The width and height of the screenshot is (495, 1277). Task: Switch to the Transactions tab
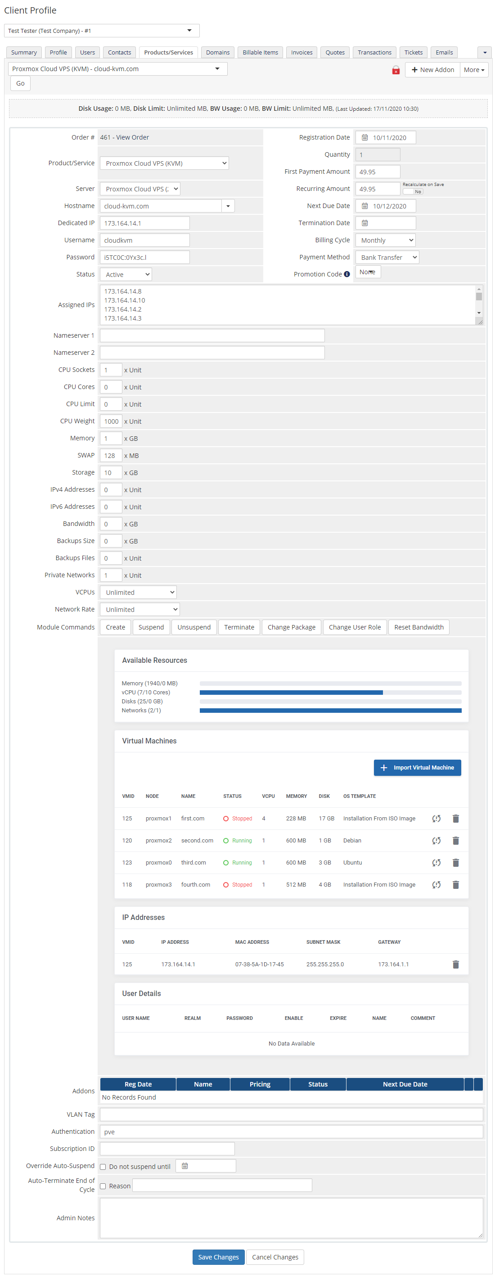click(x=374, y=52)
